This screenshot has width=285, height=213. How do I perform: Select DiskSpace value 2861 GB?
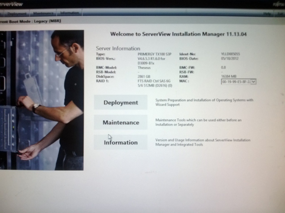(x=144, y=77)
